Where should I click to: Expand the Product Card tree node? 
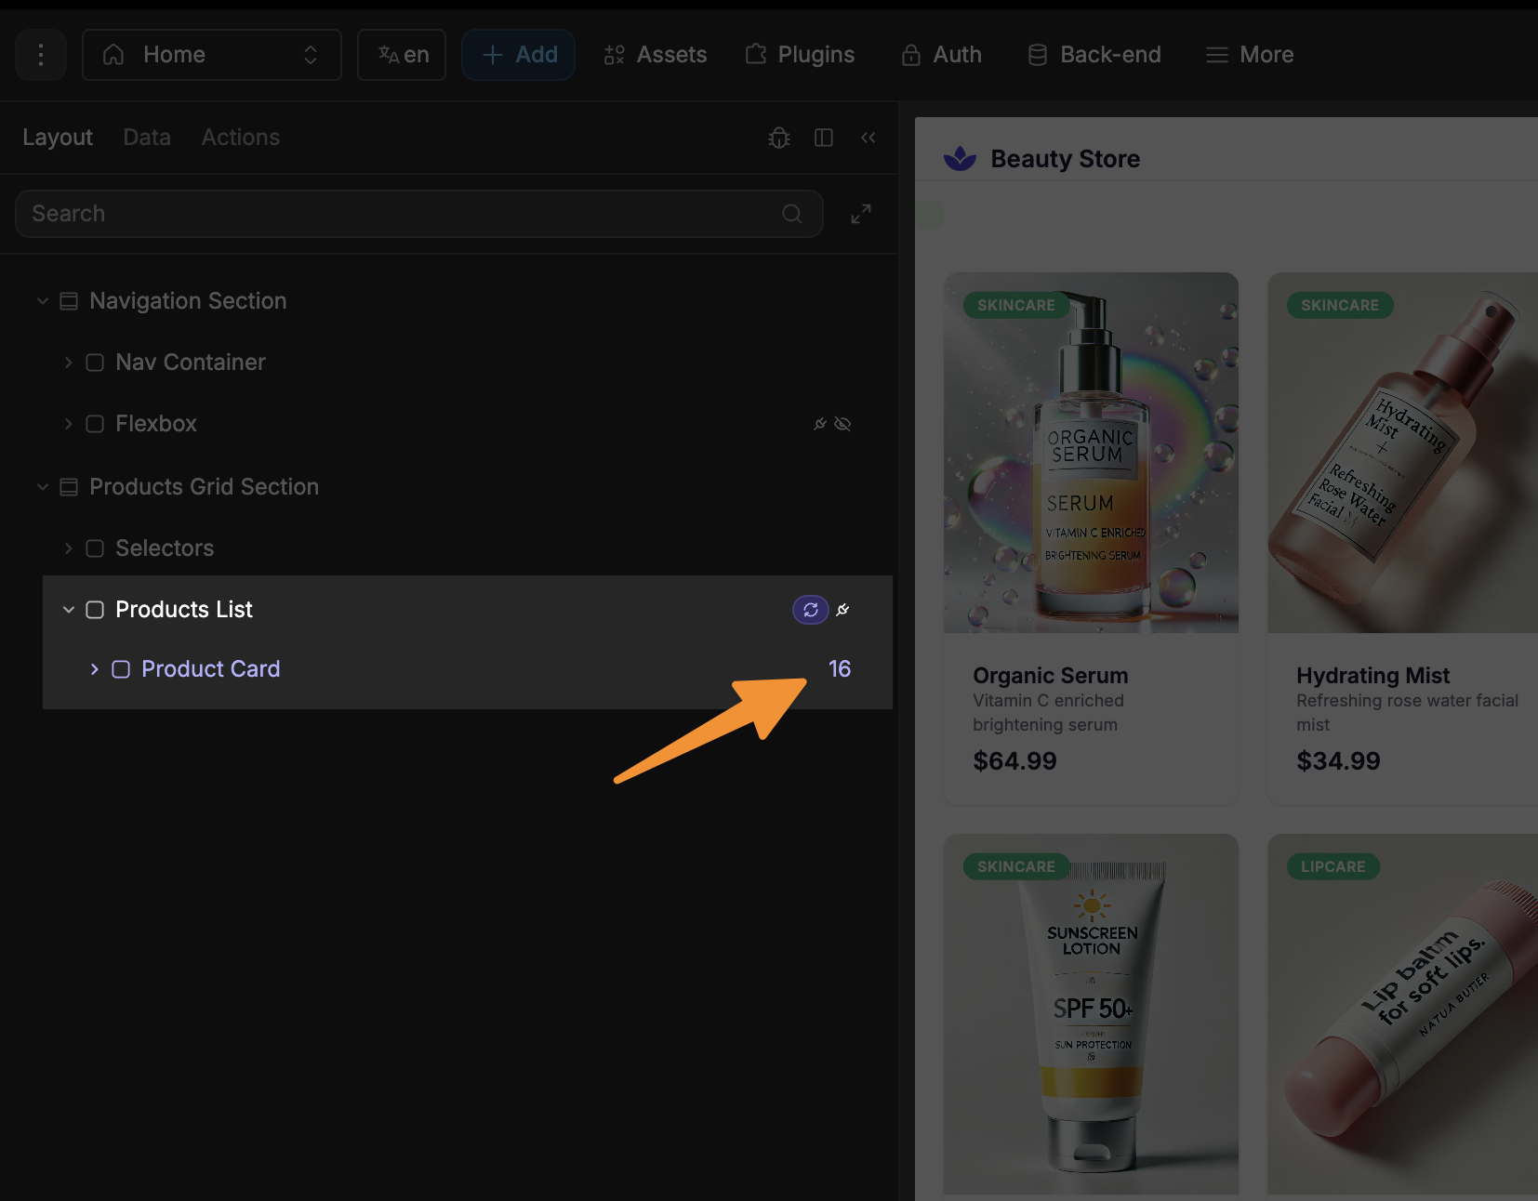[x=94, y=669]
